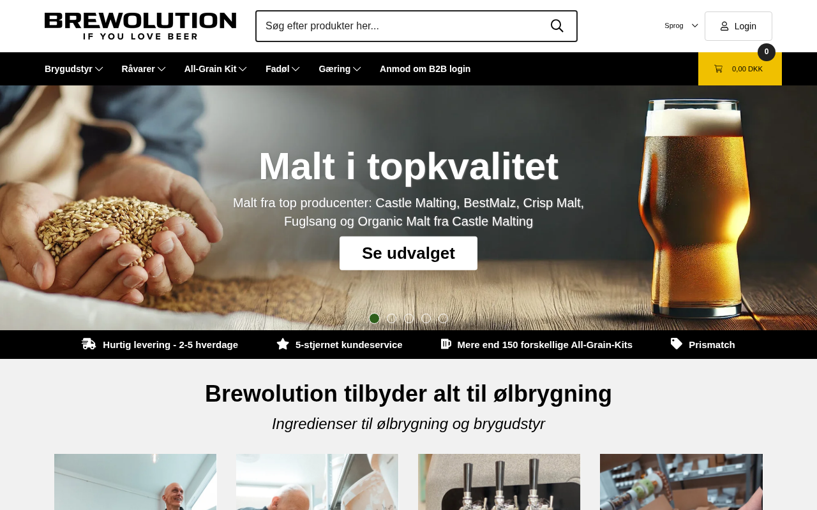Click the Brewolution logo
817x510 pixels.
pos(140,26)
